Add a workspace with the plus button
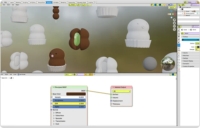Image resolution: width=200 pixels, height=128 pixels. 95,3
